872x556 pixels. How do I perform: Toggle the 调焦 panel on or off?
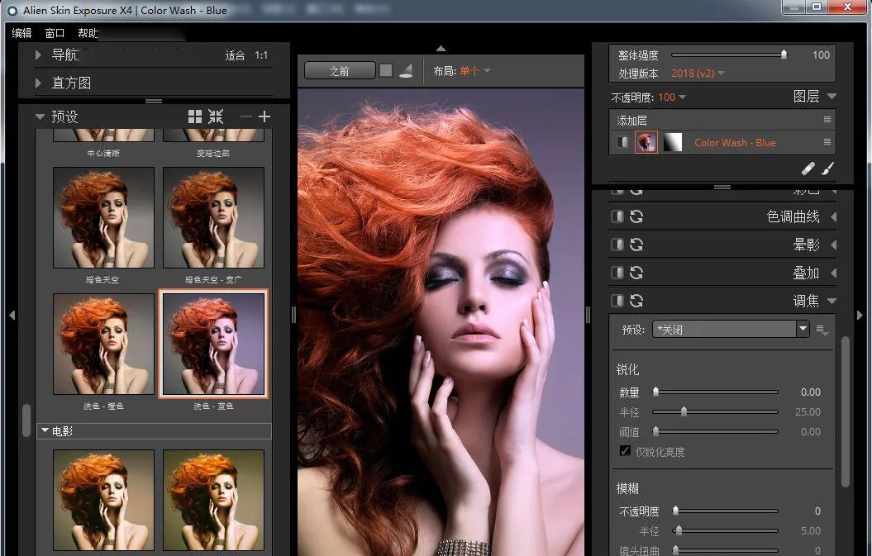click(617, 301)
